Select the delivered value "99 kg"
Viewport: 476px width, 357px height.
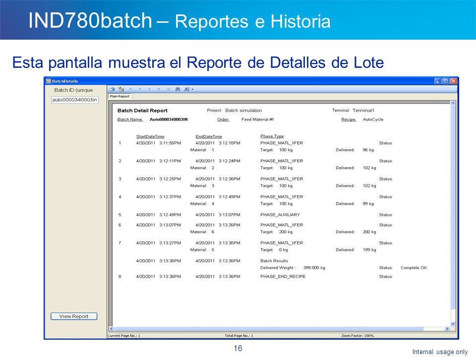pyautogui.click(x=368, y=204)
